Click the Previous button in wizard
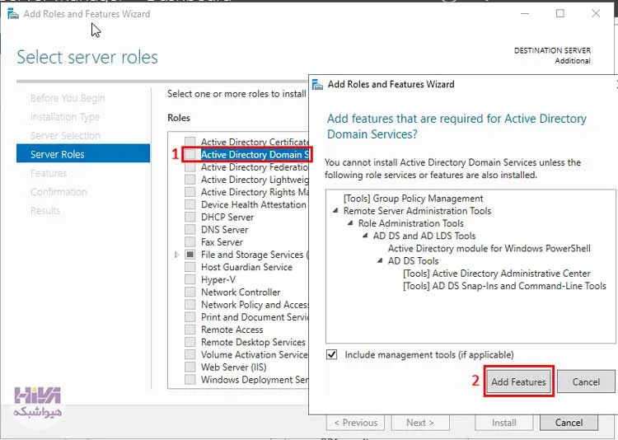The height and width of the screenshot is (440, 618). (355, 423)
